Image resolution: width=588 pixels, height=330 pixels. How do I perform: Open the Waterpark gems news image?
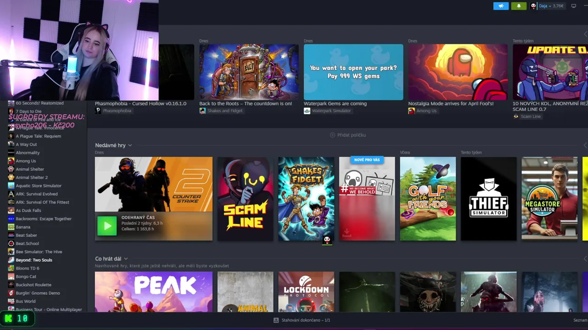[353, 72]
